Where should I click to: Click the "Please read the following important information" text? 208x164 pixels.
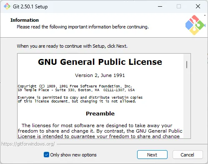(83, 27)
